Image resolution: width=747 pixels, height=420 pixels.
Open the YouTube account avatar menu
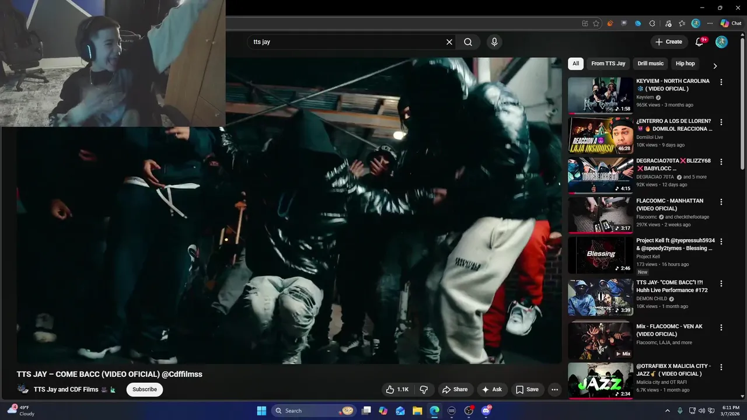point(722,41)
